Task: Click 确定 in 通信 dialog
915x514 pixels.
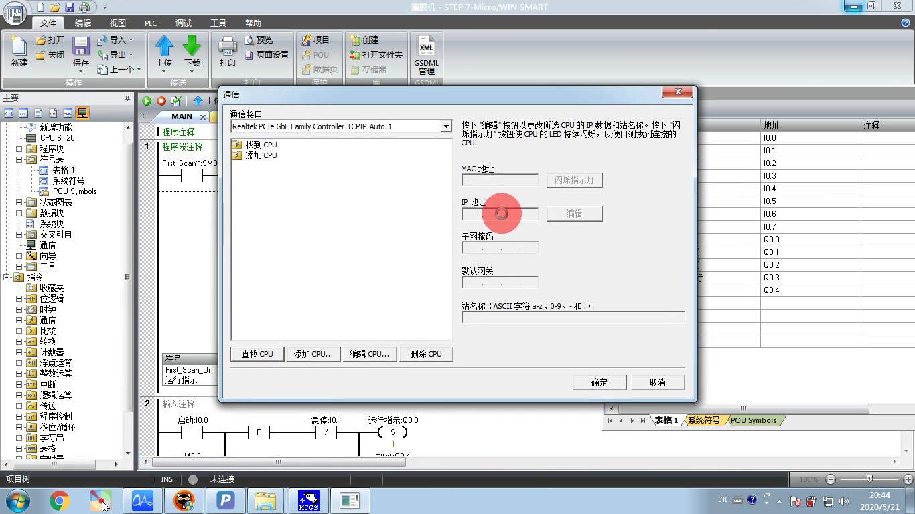Action: [x=600, y=382]
